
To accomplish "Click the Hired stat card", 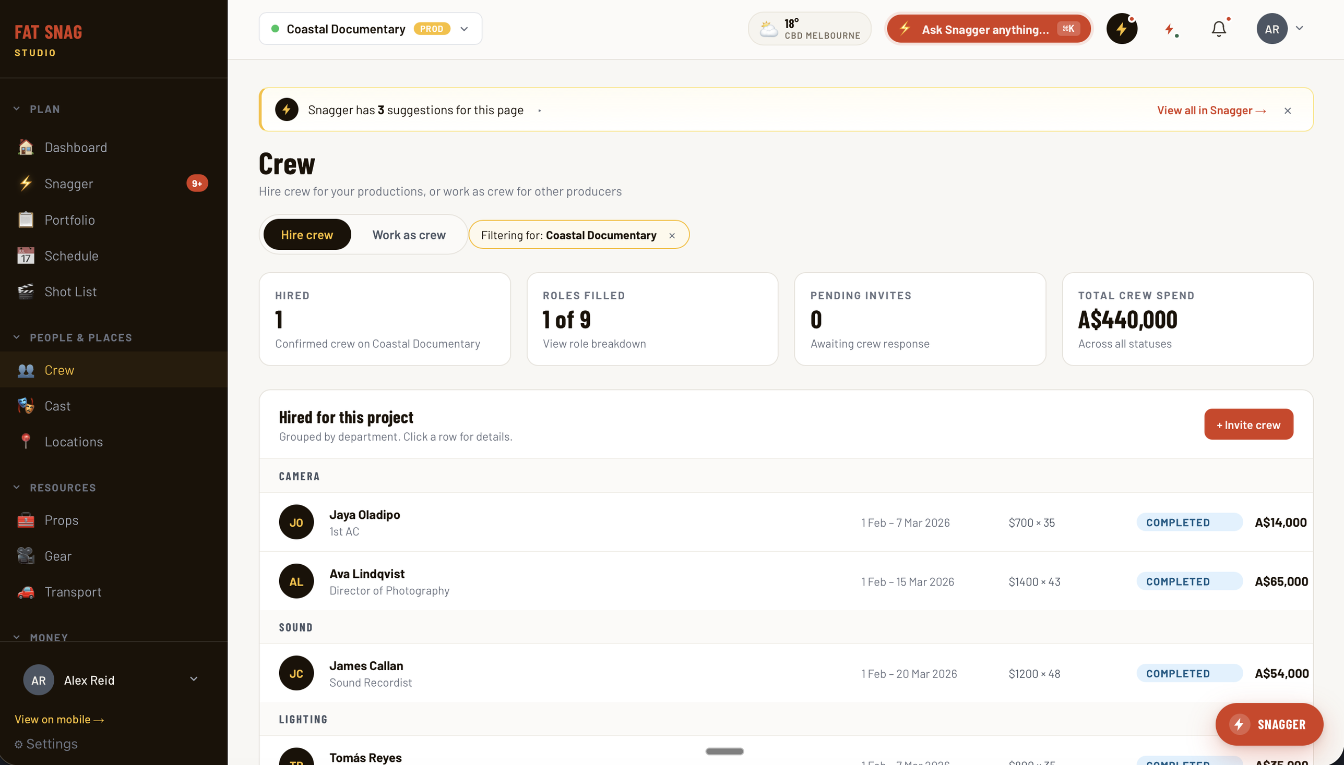I will 384,319.
